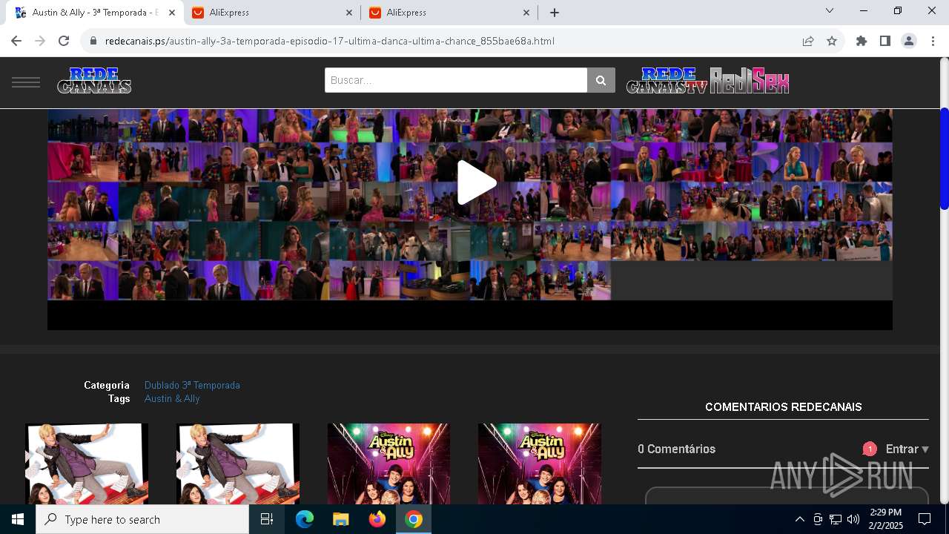Reload the current page
Screen dimensions: 949x534
pos(64,41)
